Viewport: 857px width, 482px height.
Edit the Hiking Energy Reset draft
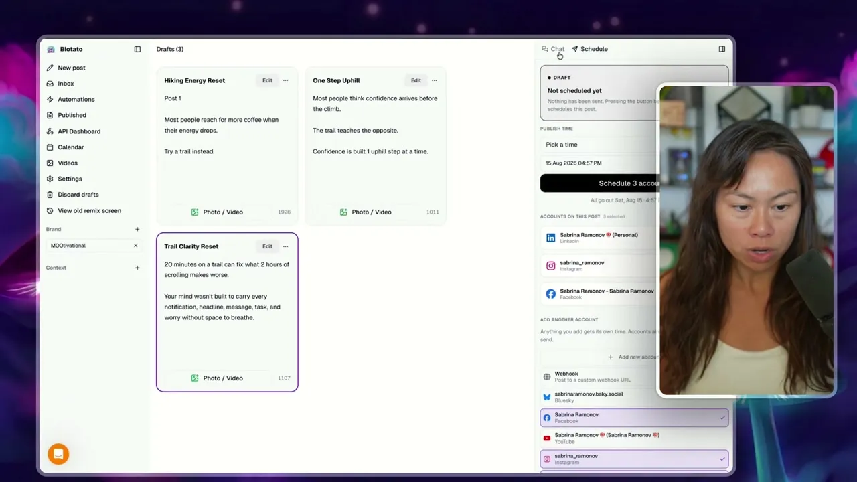pyautogui.click(x=267, y=80)
